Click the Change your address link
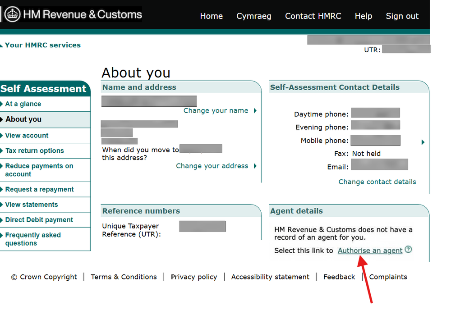The width and height of the screenshot is (451, 310). 212,166
